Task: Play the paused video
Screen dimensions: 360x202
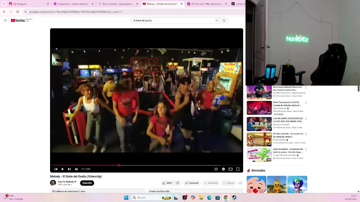Action: (62, 169)
